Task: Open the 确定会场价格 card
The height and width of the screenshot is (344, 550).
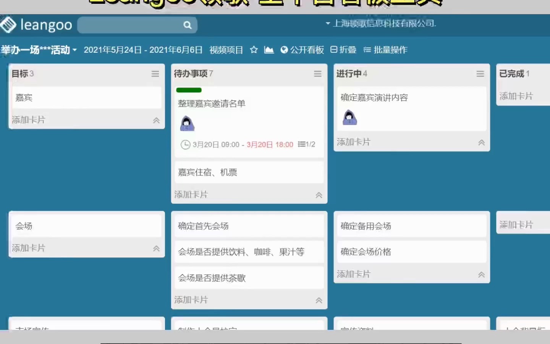Action: 412,252
